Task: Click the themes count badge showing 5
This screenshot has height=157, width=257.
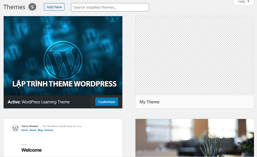Action: coord(32,7)
